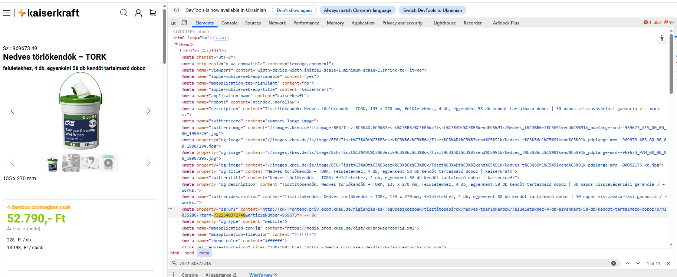677x277 pixels.
Task: Click the 52.790,- Ft price
Action: click(36, 218)
